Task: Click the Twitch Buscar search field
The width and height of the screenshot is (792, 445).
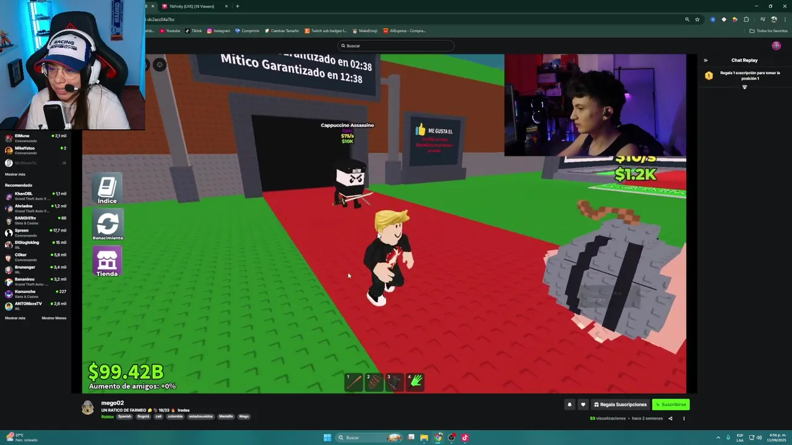Action: 396,46
